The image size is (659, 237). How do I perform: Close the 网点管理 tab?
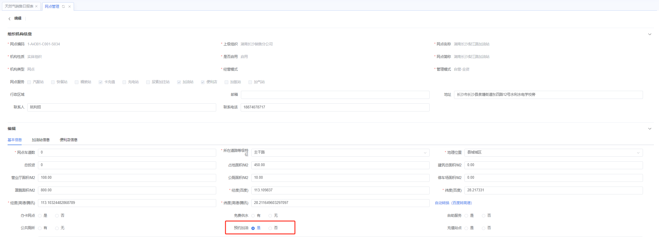tap(69, 6)
